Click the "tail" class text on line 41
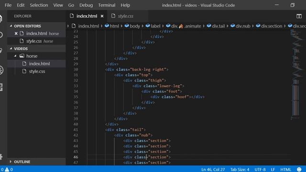 pos(137,129)
